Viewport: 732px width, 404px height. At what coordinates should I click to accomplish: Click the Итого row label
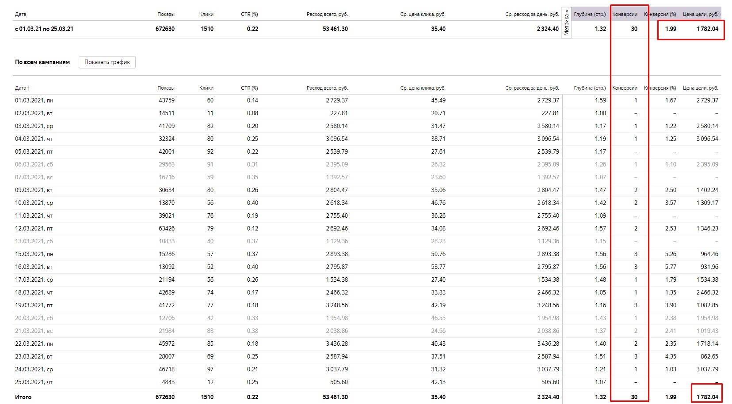23,397
